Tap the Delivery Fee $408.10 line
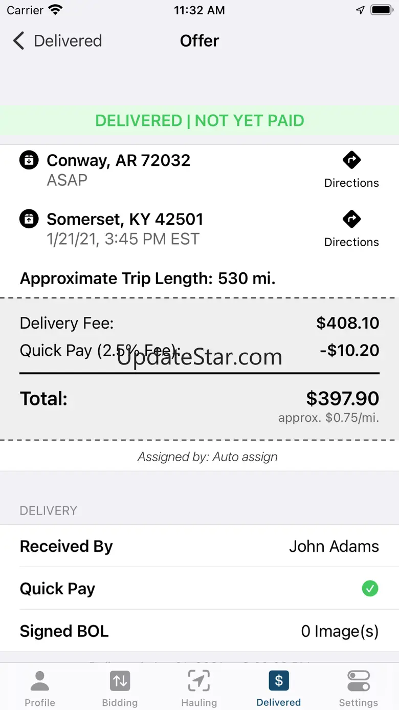The width and height of the screenshot is (399, 710). [x=199, y=323]
